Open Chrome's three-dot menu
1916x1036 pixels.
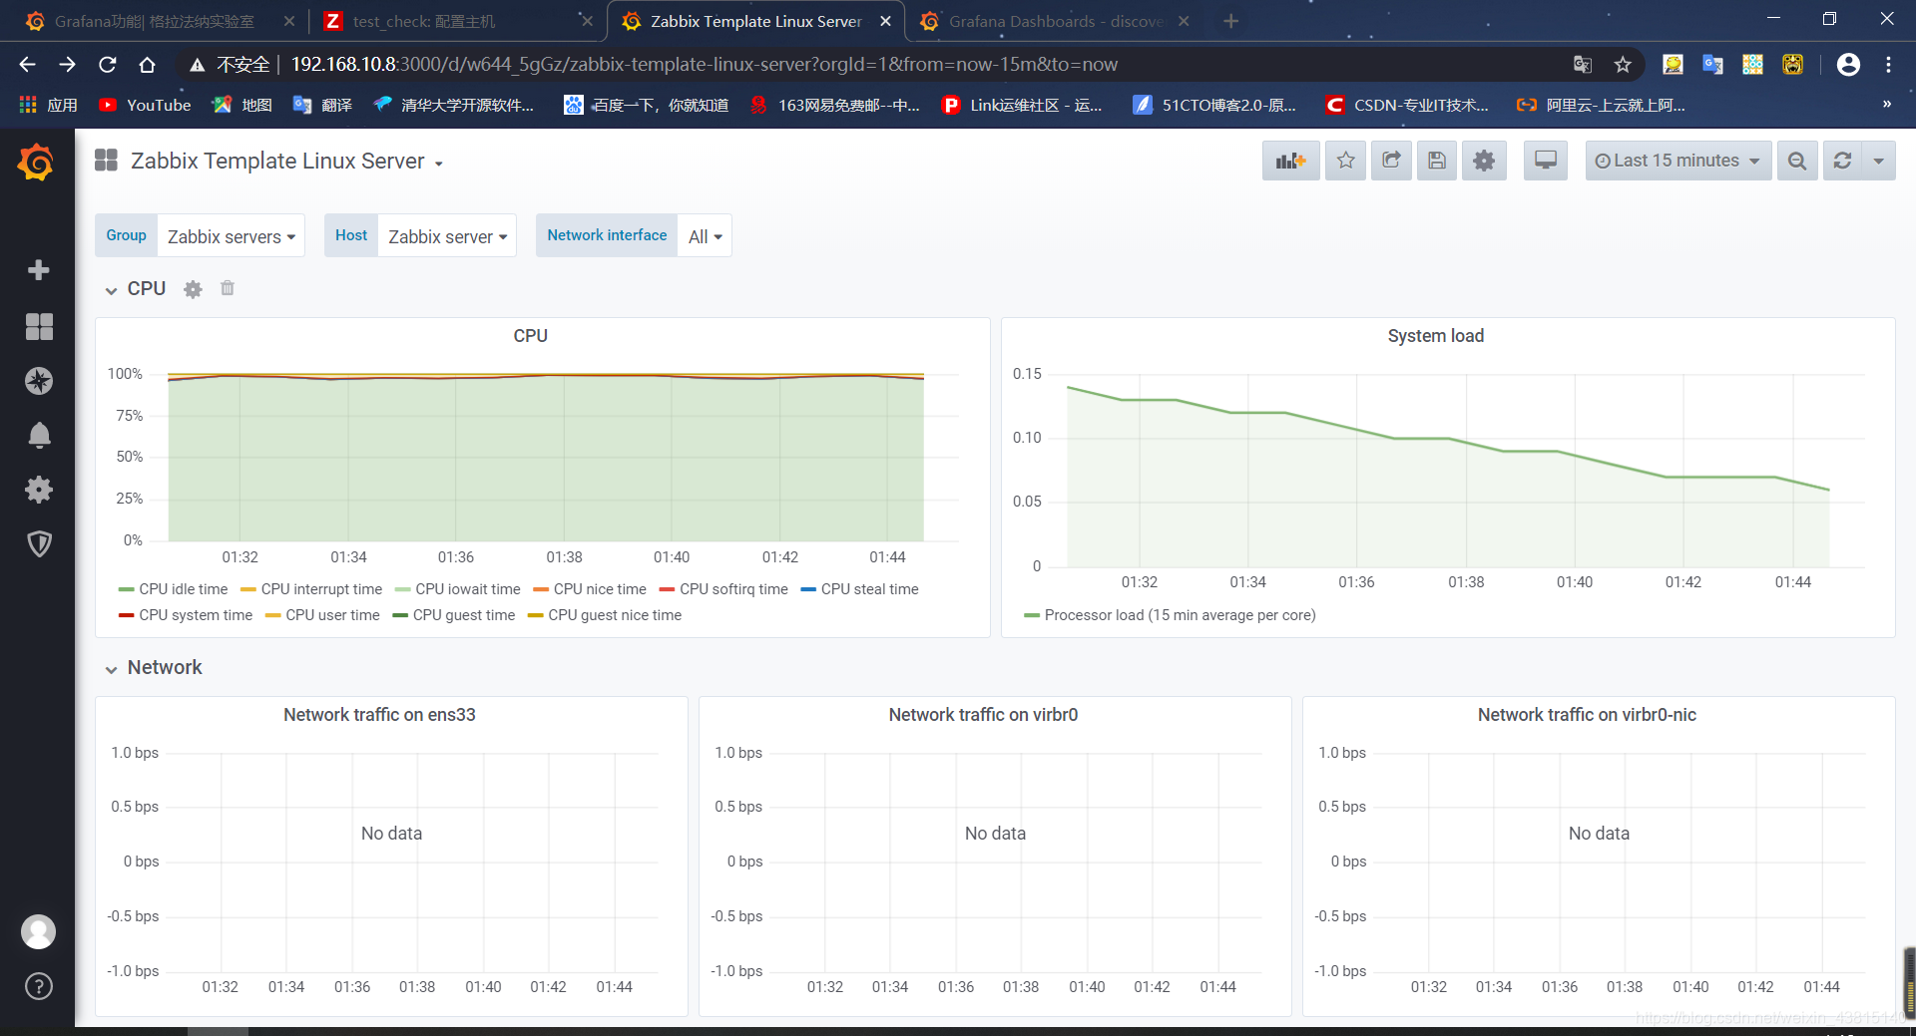point(1888,65)
